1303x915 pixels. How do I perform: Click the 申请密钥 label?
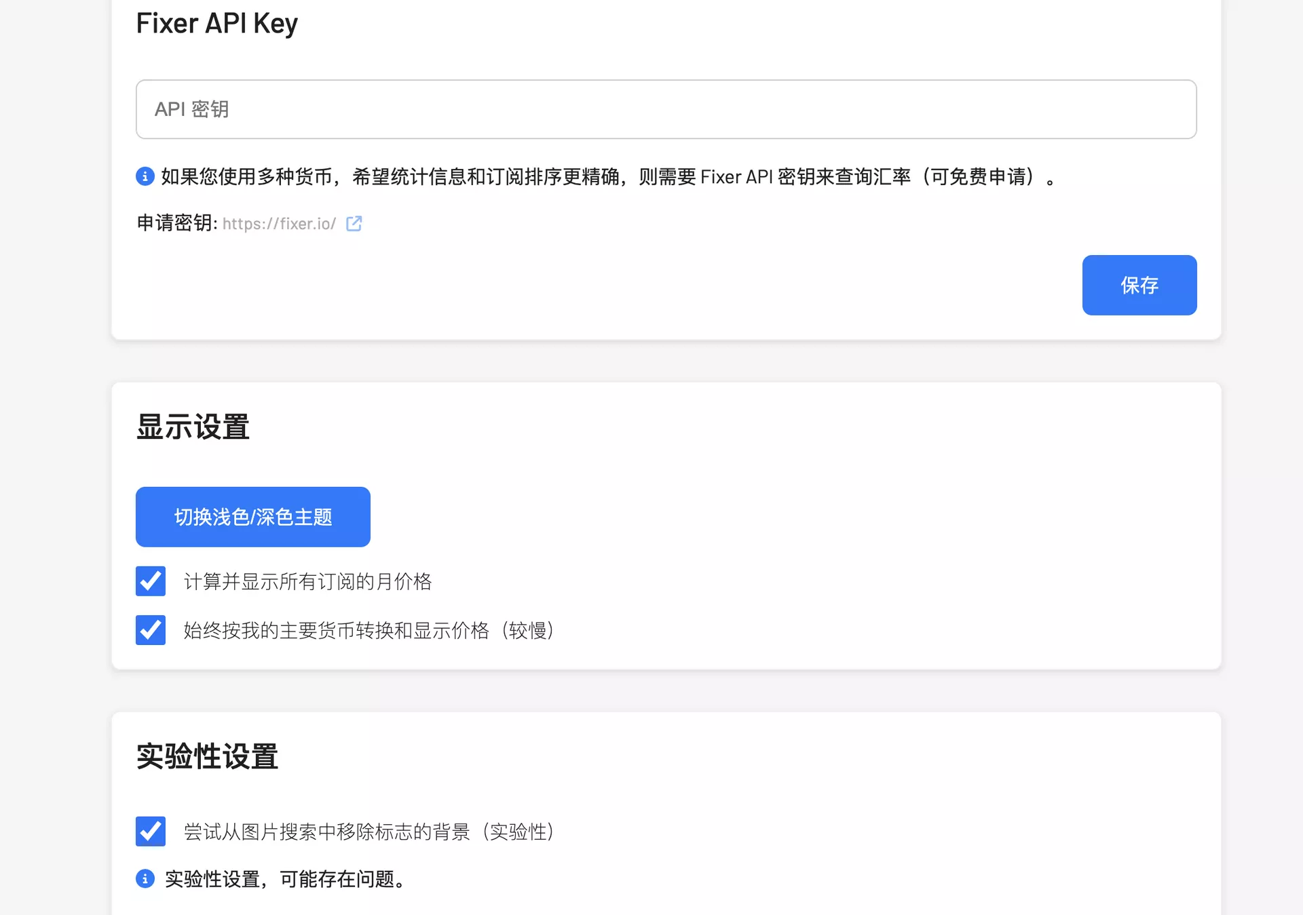click(x=176, y=223)
